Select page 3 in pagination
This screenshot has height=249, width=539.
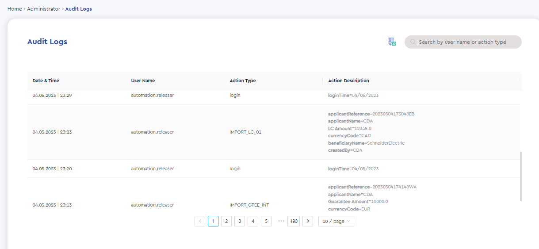(240, 221)
